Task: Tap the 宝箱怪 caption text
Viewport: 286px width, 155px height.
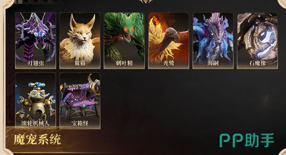Action: 80,123
